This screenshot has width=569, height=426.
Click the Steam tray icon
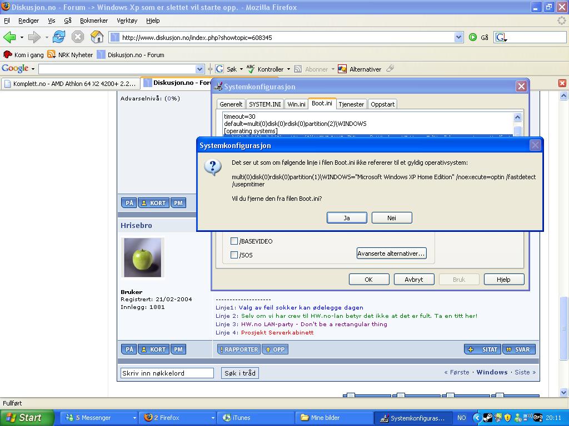click(x=488, y=418)
